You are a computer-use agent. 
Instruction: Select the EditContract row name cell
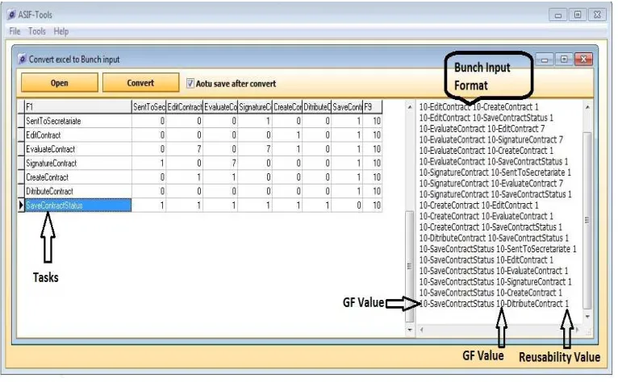click(78, 135)
